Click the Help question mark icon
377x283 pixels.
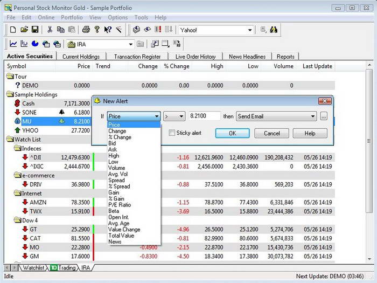coord(97,30)
